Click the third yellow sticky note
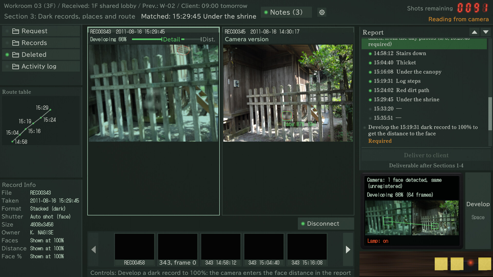Screen dimensions: 493x277 (x=485, y=264)
